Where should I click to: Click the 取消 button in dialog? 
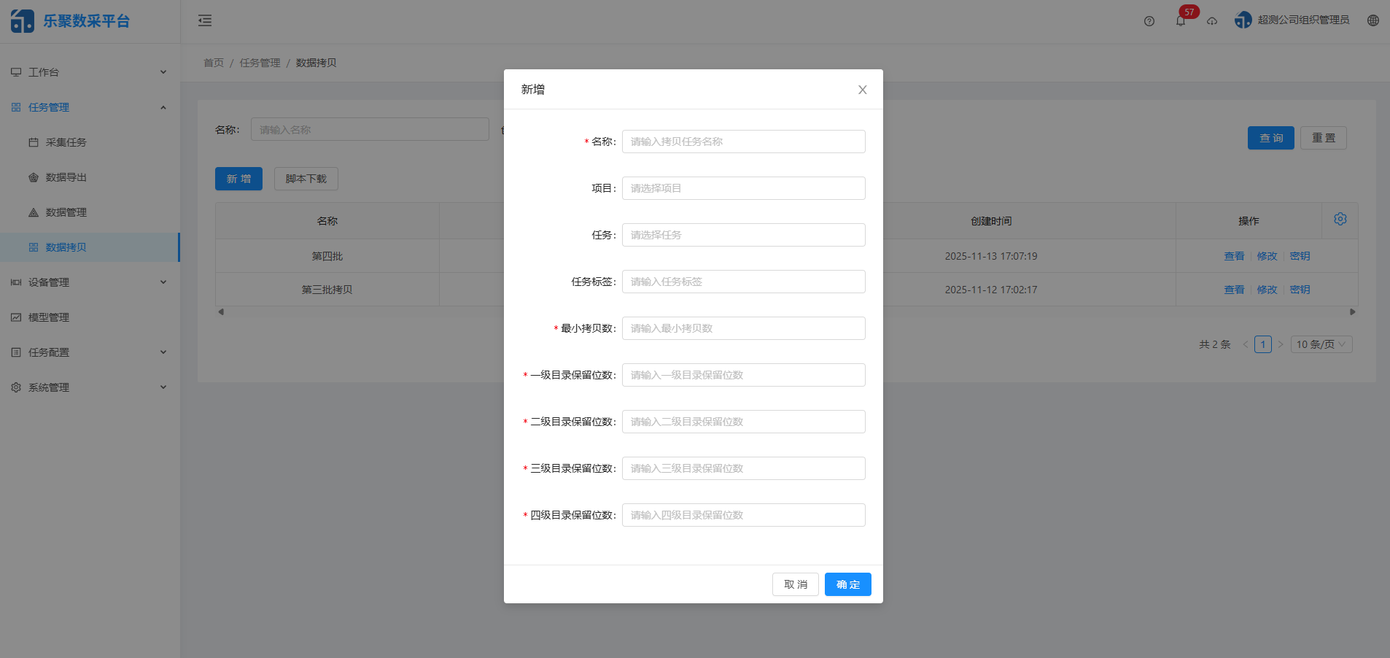click(x=795, y=584)
